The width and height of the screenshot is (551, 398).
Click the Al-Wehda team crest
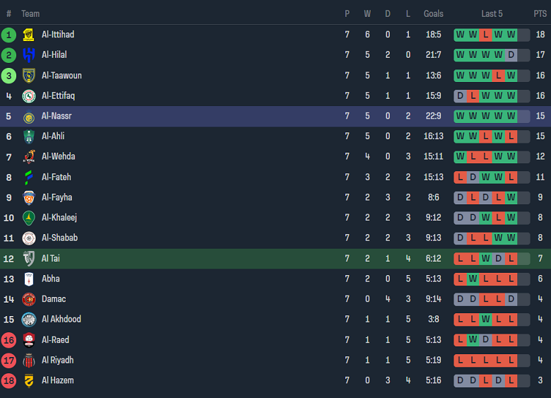point(29,157)
